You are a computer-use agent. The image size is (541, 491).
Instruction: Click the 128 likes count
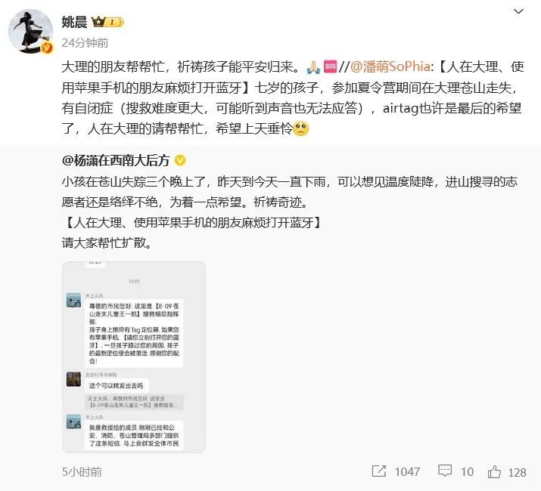coord(518,472)
